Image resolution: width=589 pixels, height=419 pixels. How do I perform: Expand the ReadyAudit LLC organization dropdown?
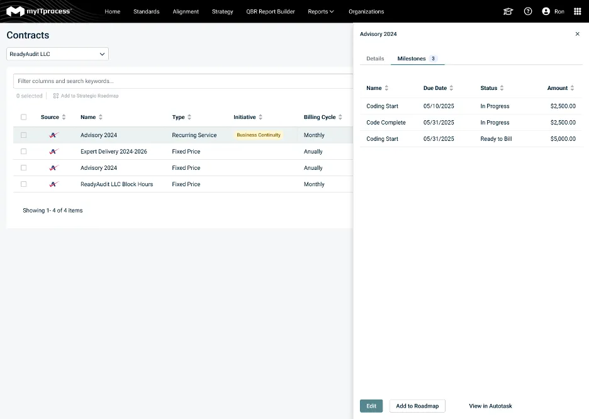[x=57, y=54]
